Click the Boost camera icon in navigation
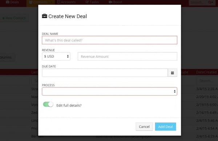This screenshot has width=218, height=141. 110,2
